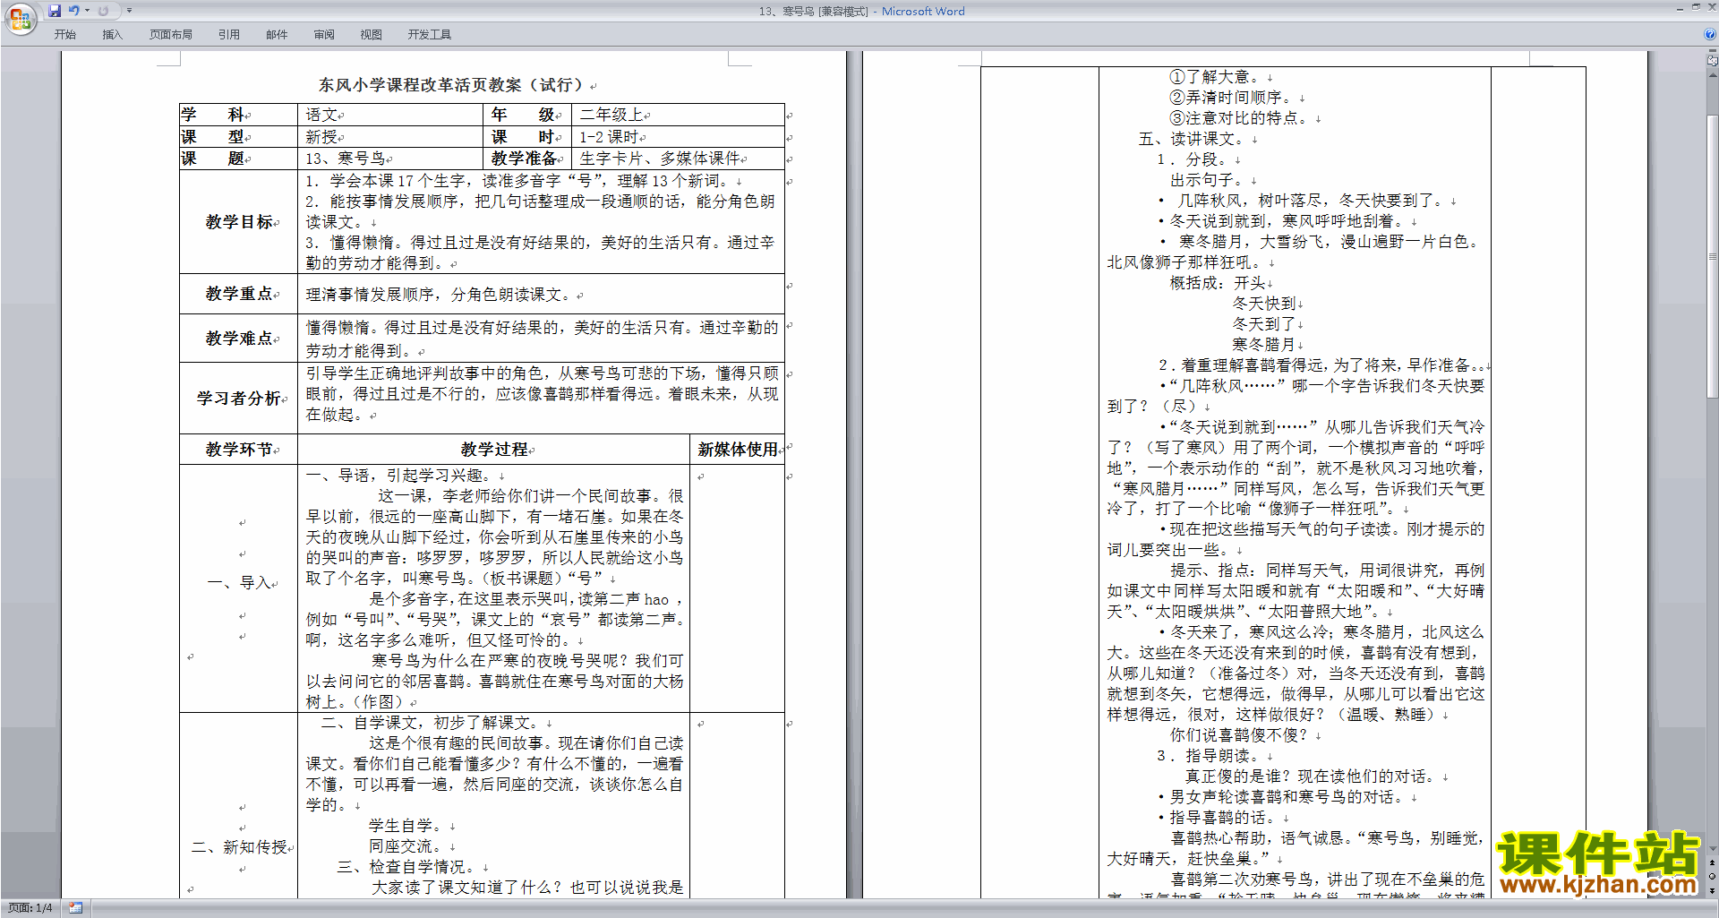The image size is (1719, 918).
Task: Minimize the Word window
Action: [x=1680, y=8]
